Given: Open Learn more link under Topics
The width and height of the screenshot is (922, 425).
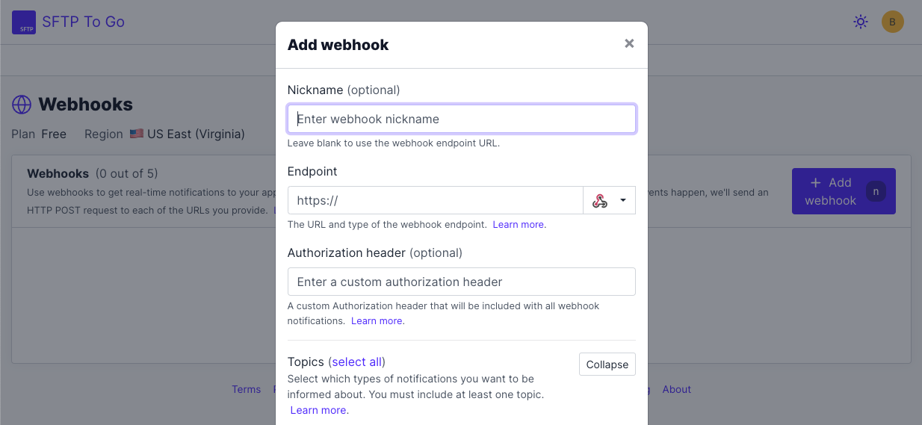Looking at the screenshot, I should point(318,410).
